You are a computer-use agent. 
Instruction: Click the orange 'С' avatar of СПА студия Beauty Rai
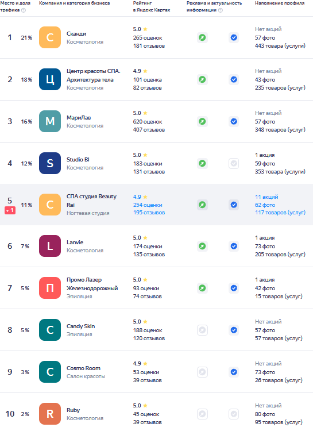[x=50, y=205]
